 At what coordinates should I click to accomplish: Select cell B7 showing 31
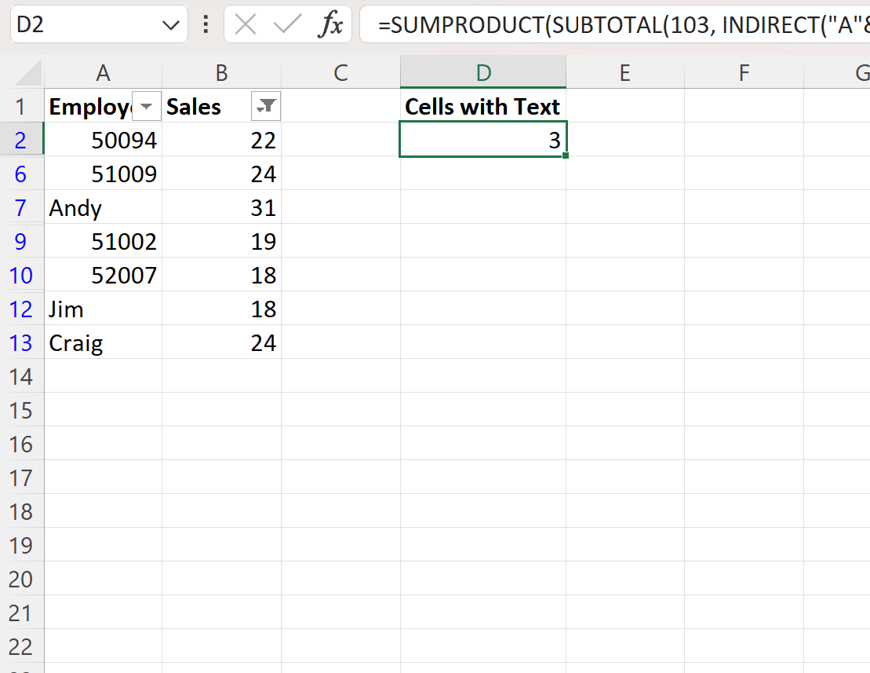tap(221, 207)
